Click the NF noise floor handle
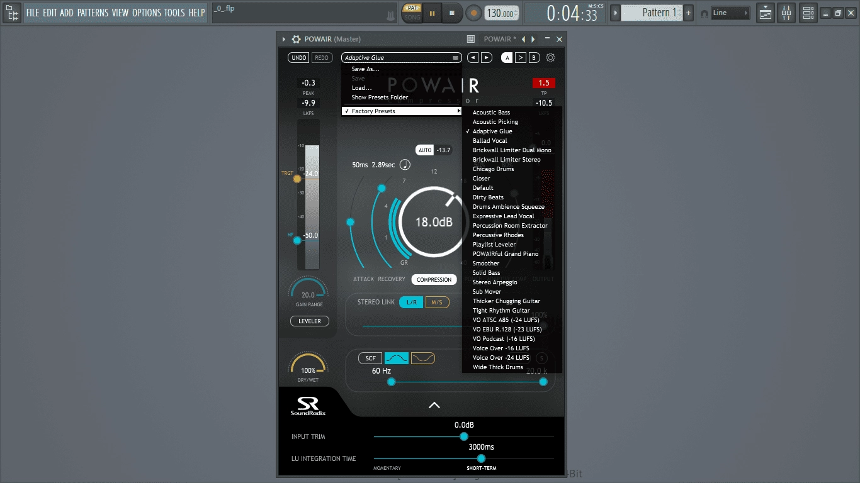Screen dimensions: 860x483 [x=297, y=240]
